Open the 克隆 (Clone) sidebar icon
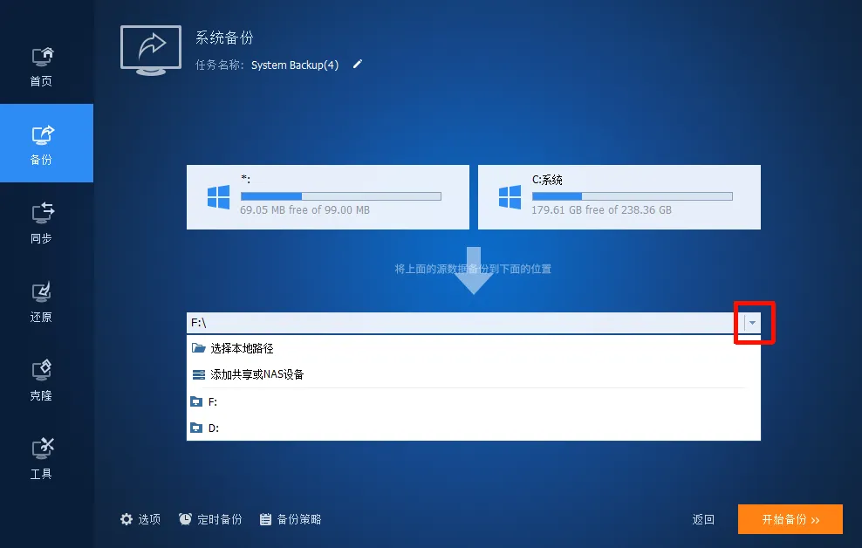862x548 pixels. click(40, 380)
